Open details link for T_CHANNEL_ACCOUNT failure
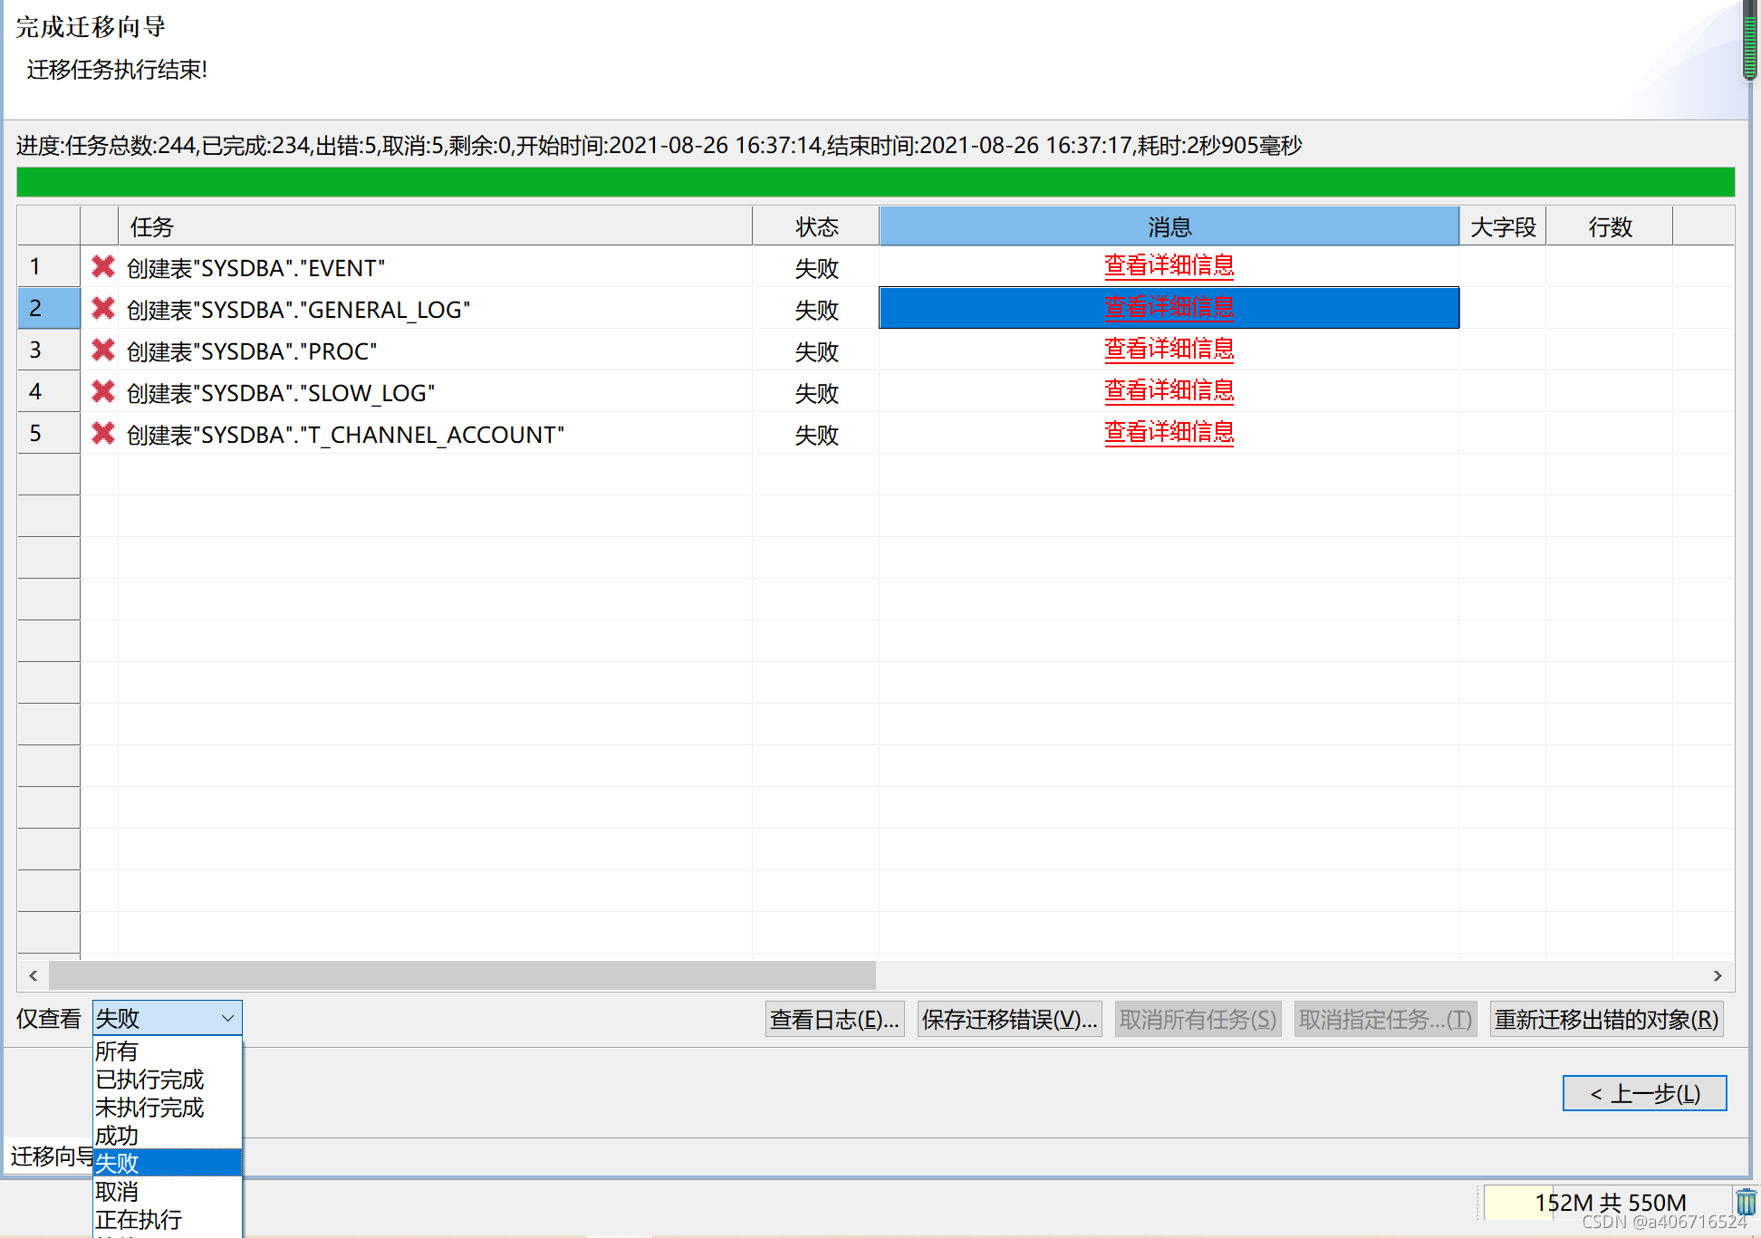This screenshot has width=1761, height=1238. (1169, 433)
